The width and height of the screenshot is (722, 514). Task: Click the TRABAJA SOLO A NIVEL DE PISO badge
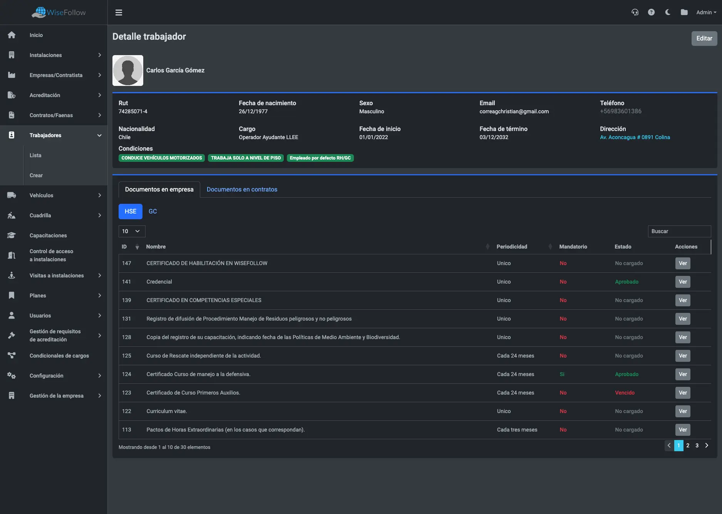pyautogui.click(x=246, y=158)
